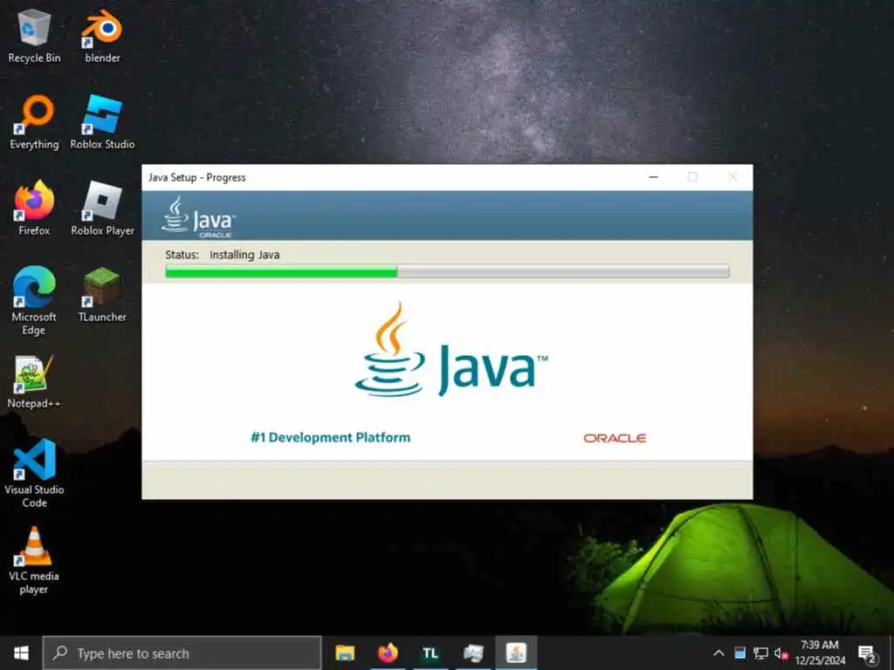Open the Recycle Bin desktop icon
This screenshot has height=670, width=894.
34,35
